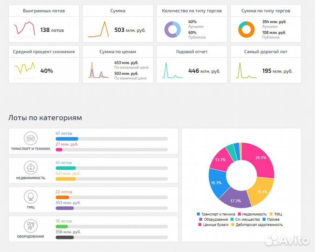The height and width of the screenshot is (252, 315).
Task: Click the Лоты по категориям heading
Action: 45,118
